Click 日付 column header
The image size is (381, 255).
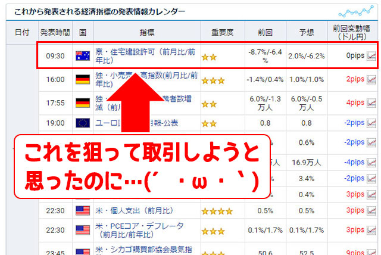click(22, 32)
